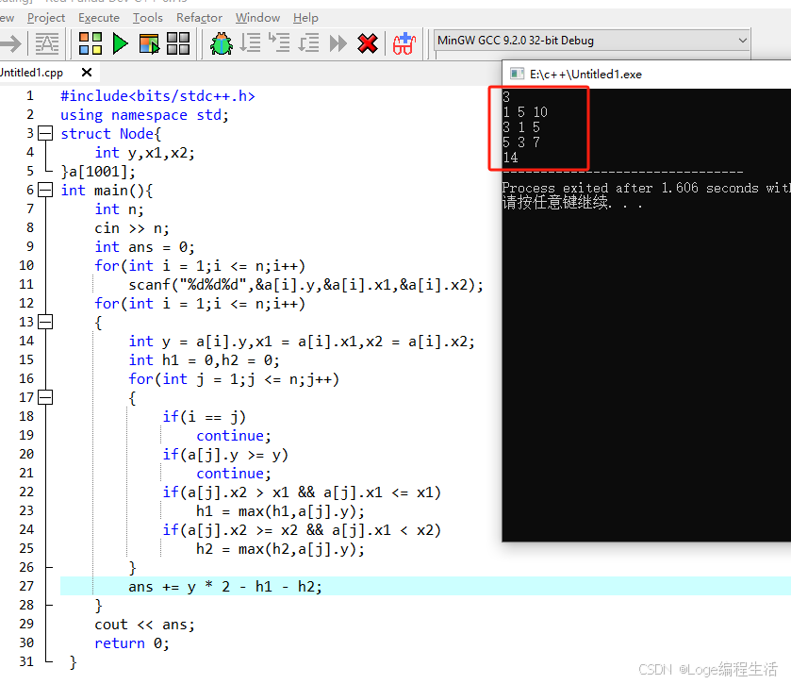
Task: Collapse the for-loop block fold at line 13
Action: 45,322
